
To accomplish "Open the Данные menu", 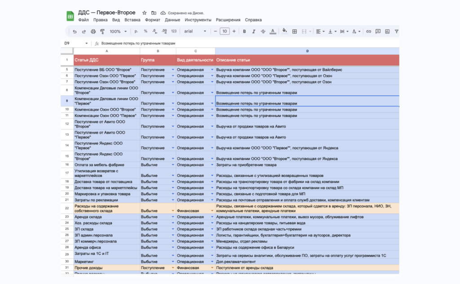I will 172,20.
